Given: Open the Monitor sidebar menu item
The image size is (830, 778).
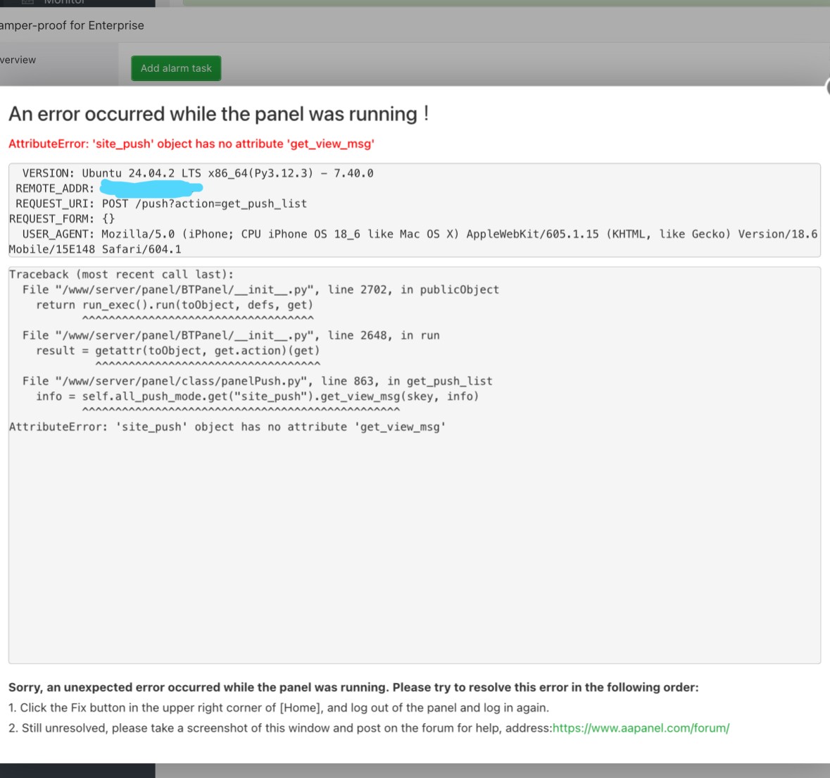Looking at the screenshot, I should click(63, 2).
